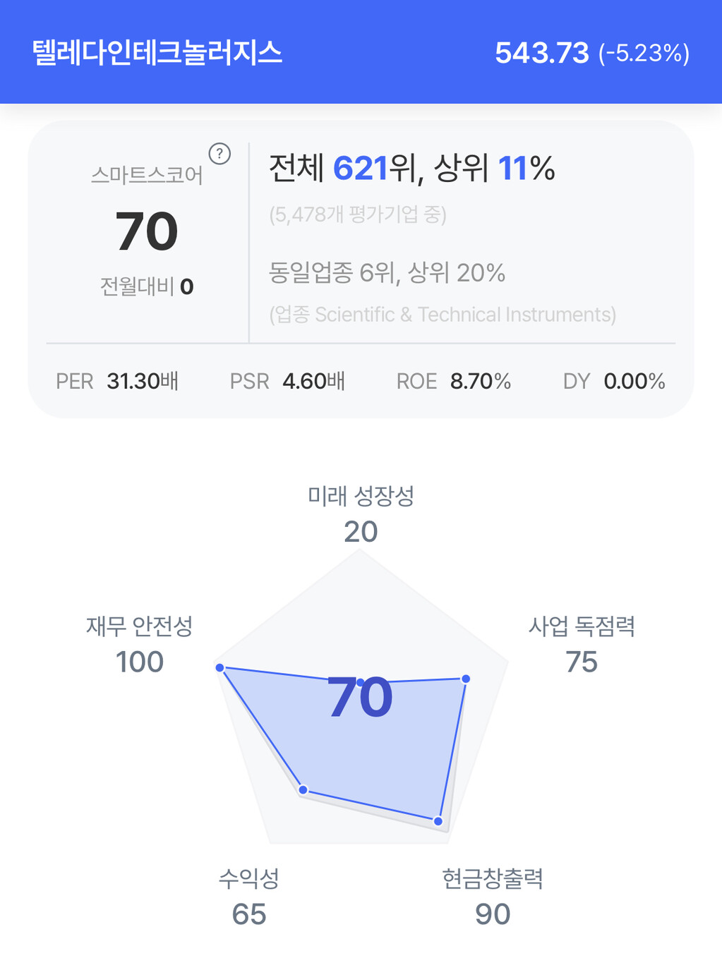Click the 전월대비 0 change text
This screenshot has width=722, height=970.
pyautogui.click(x=147, y=286)
